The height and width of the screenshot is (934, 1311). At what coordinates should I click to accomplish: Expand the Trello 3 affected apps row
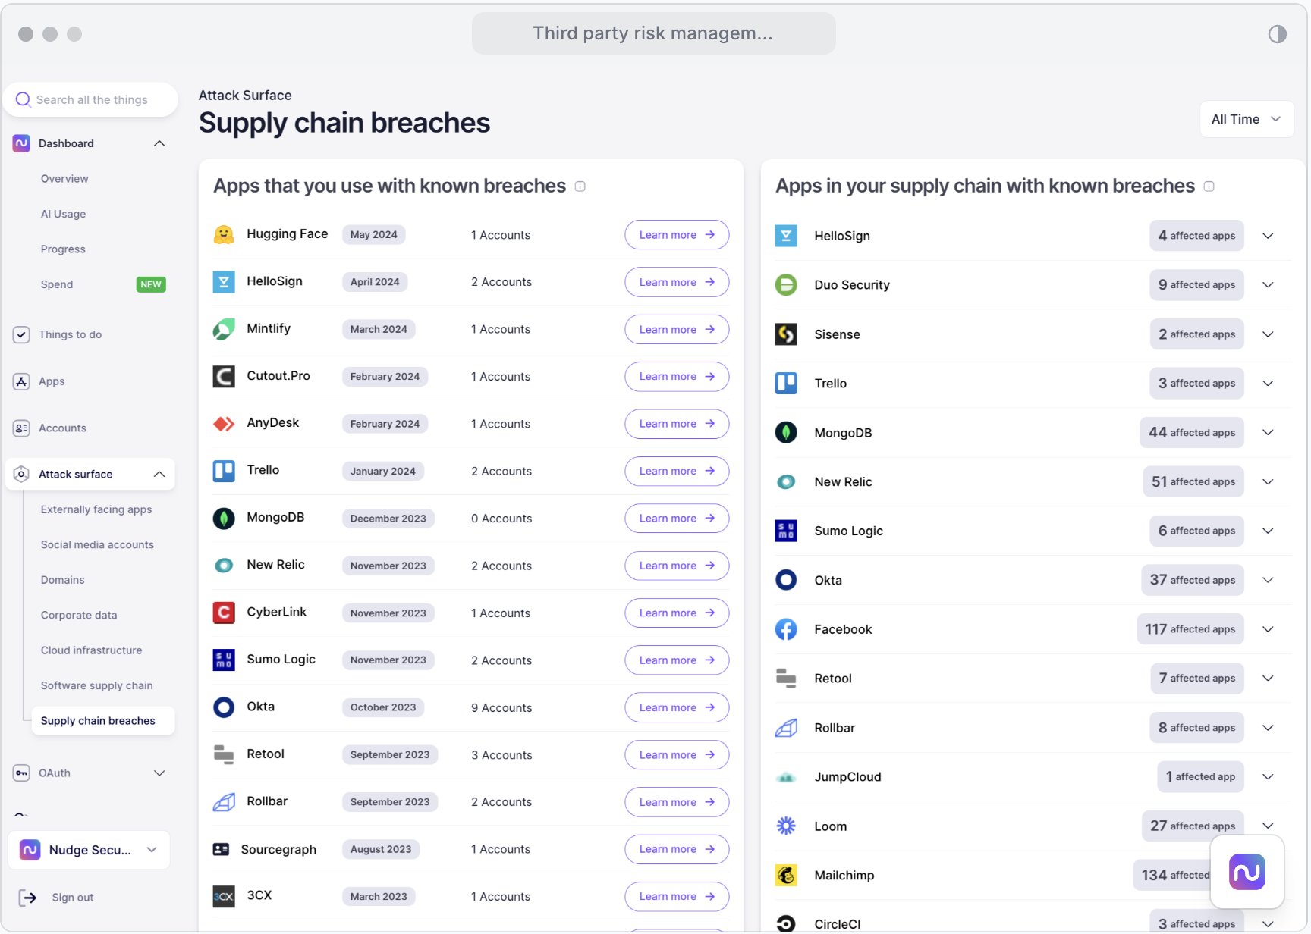point(1268,383)
